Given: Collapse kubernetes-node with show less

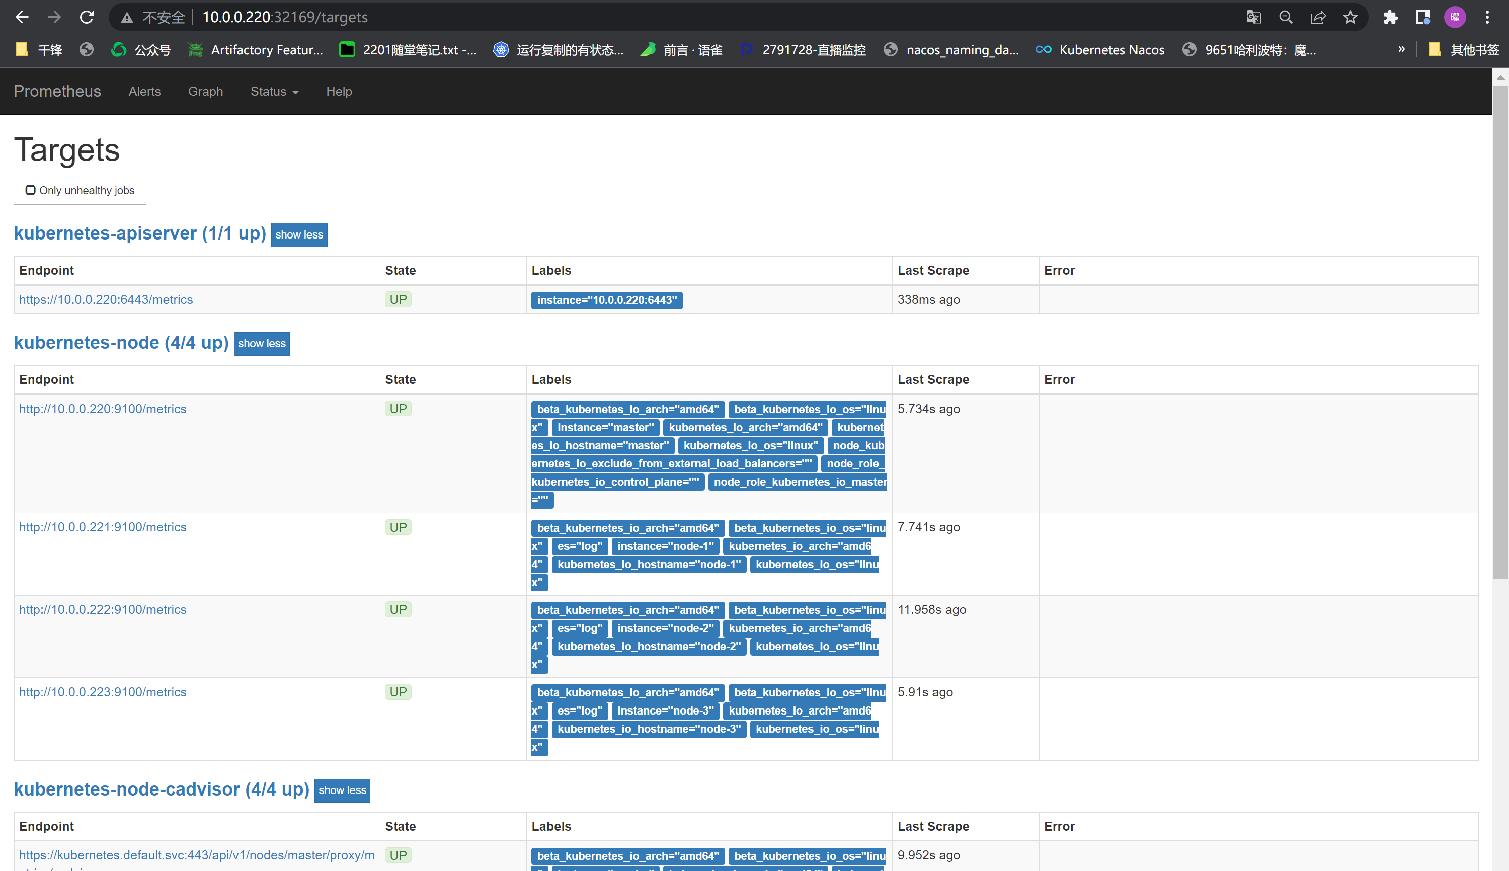Looking at the screenshot, I should pyautogui.click(x=261, y=343).
